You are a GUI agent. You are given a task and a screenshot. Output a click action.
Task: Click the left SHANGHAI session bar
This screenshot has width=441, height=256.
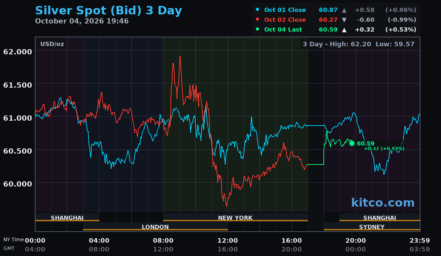tap(67, 218)
